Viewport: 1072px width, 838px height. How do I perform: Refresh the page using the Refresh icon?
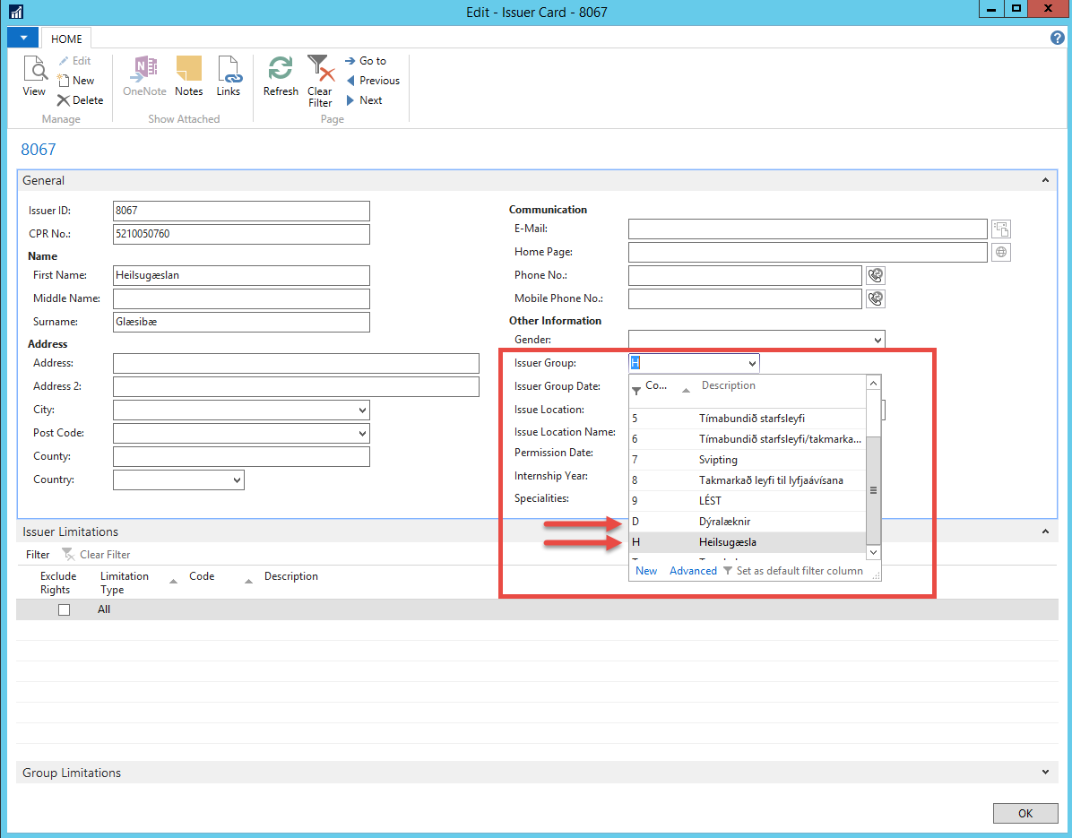tap(281, 76)
